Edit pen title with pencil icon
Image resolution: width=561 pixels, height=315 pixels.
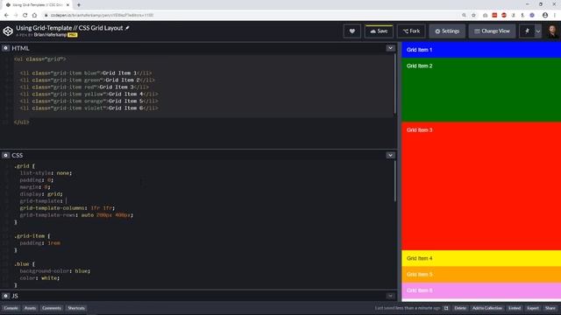[127, 28]
